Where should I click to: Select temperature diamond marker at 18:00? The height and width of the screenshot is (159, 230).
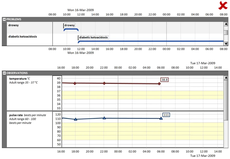(75, 83)
